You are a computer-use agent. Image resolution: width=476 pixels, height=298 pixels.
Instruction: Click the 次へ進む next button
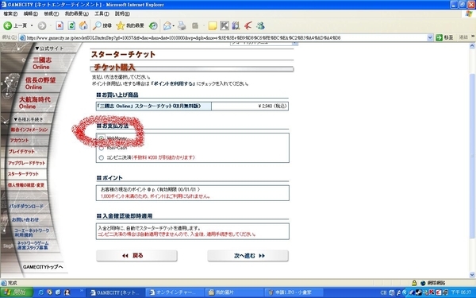click(x=248, y=256)
